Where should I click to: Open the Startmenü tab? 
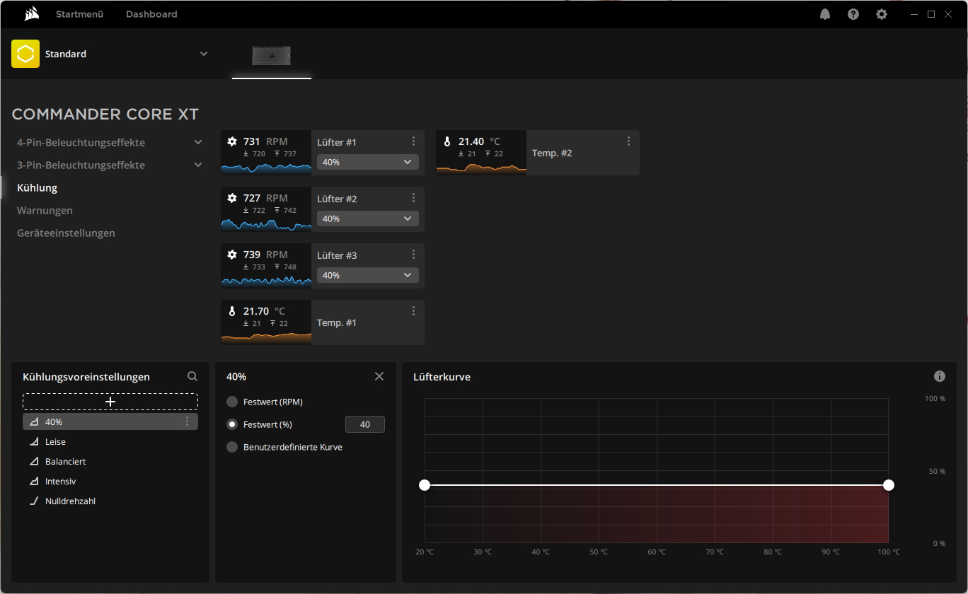[80, 14]
